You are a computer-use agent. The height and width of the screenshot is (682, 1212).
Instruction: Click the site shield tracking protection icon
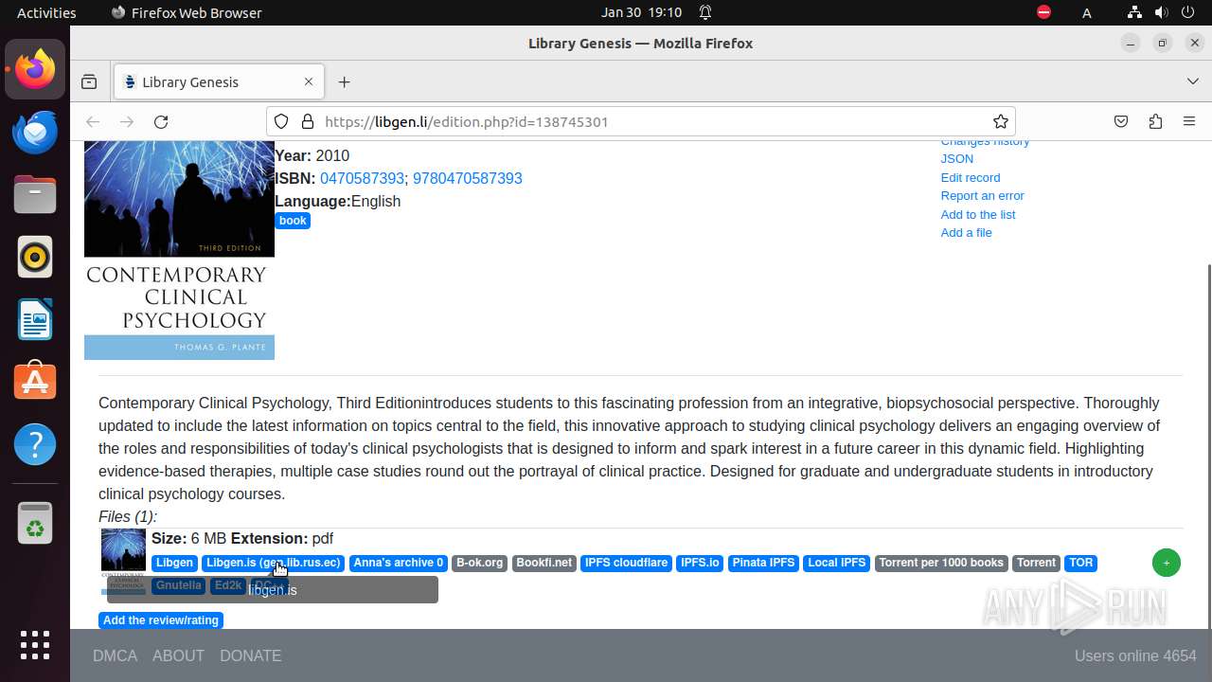tap(281, 121)
